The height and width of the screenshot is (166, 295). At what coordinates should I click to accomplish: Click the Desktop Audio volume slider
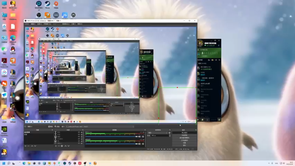click(111, 144)
